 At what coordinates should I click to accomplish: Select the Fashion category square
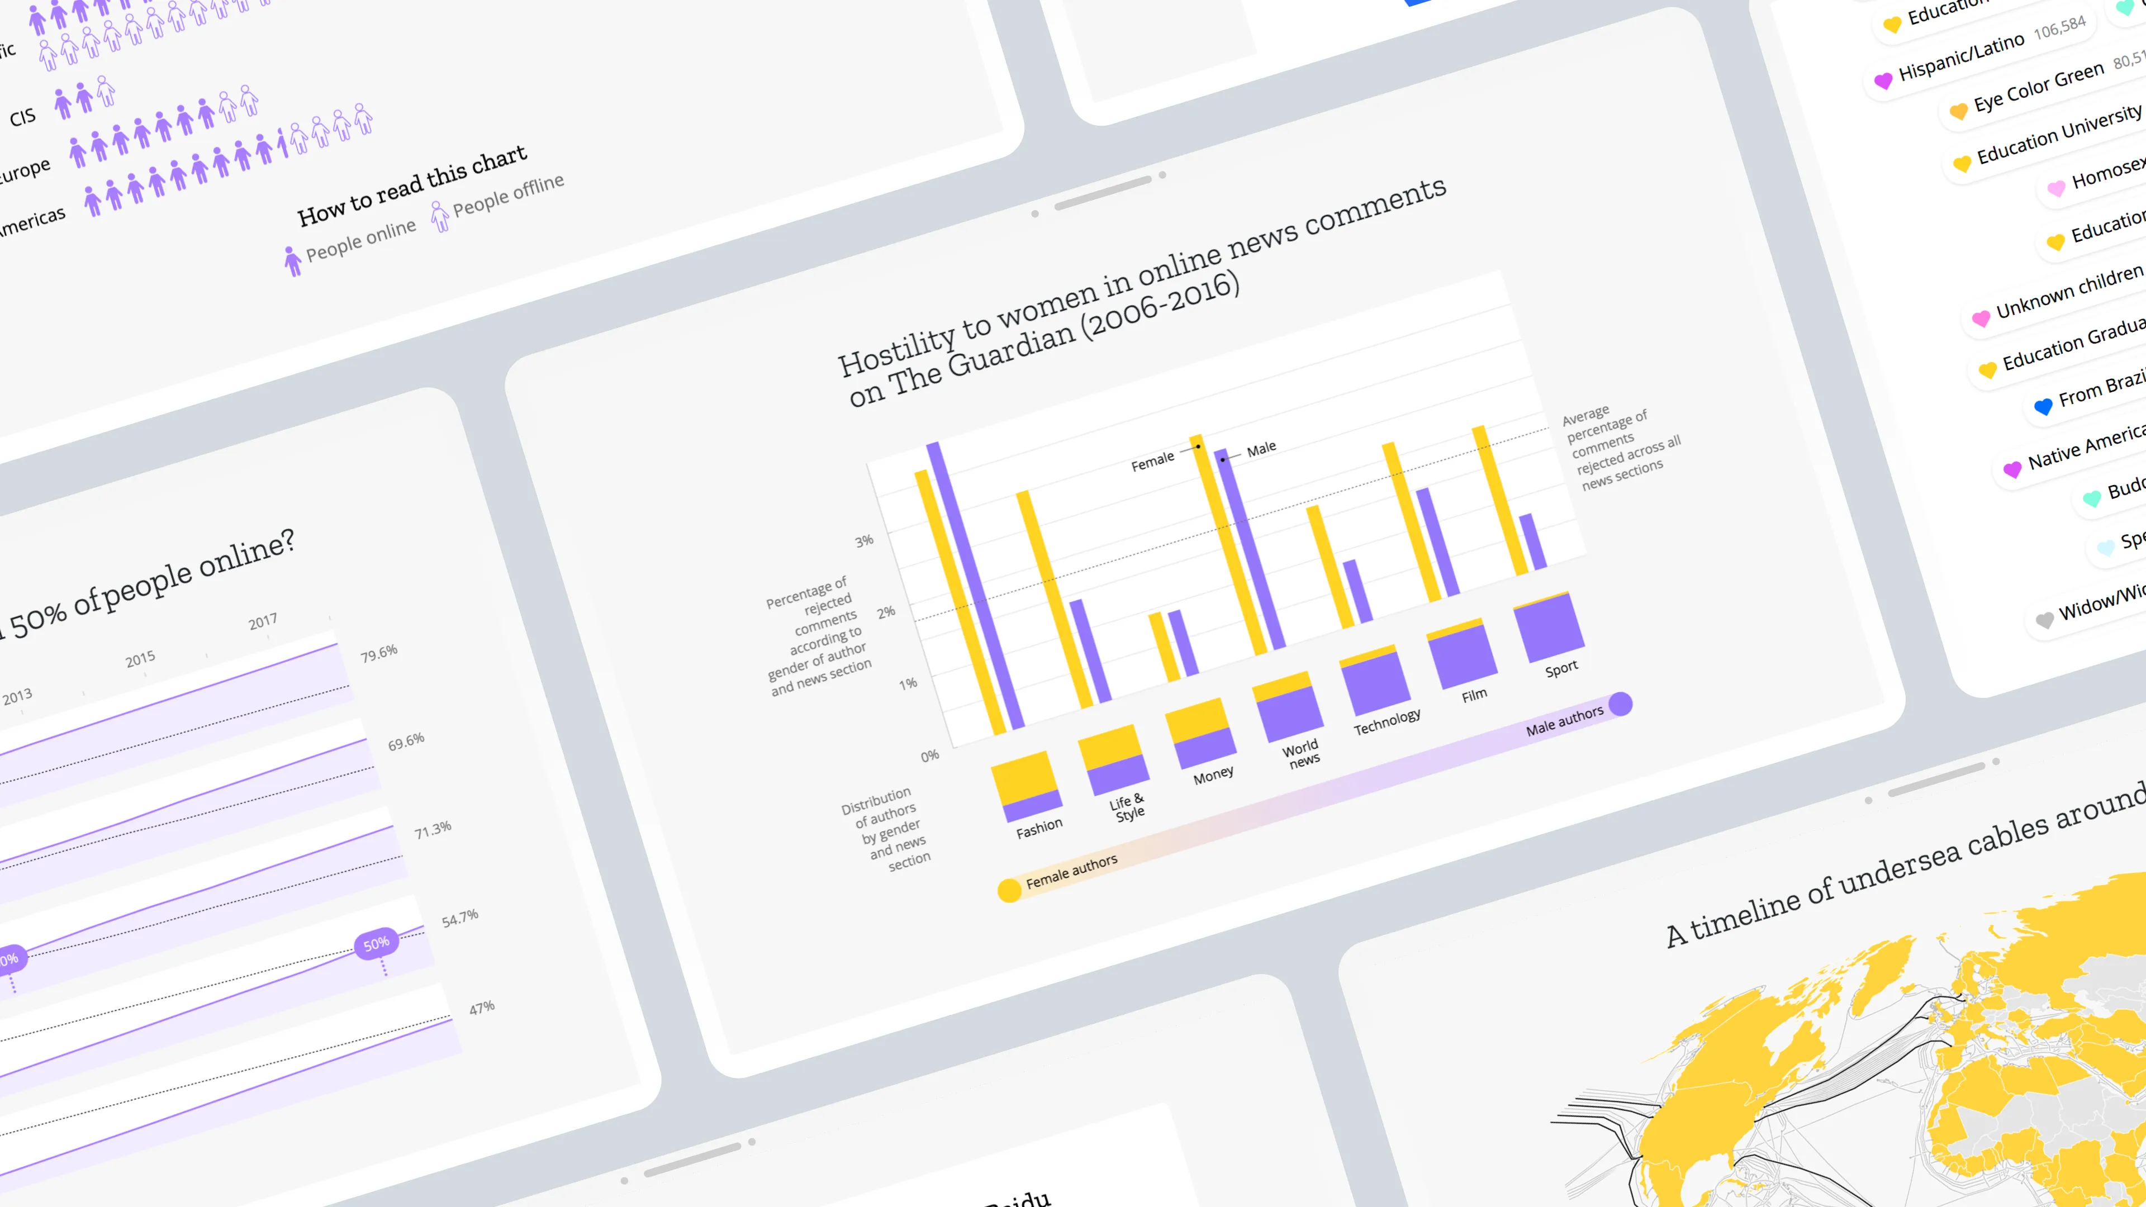[1027, 786]
